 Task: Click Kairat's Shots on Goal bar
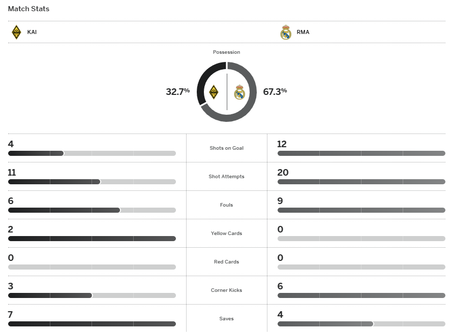[92, 153]
